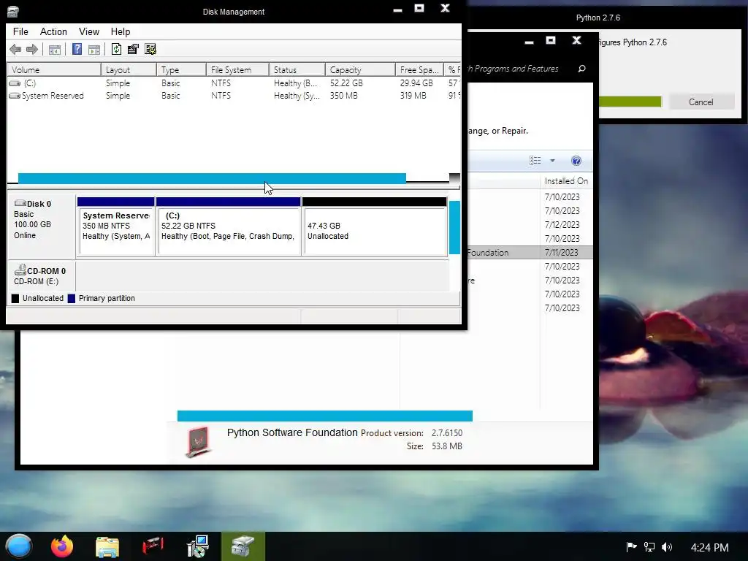Click the Settings toolbar icon with yellow gear
This screenshot has width=748, height=561.
click(x=150, y=49)
